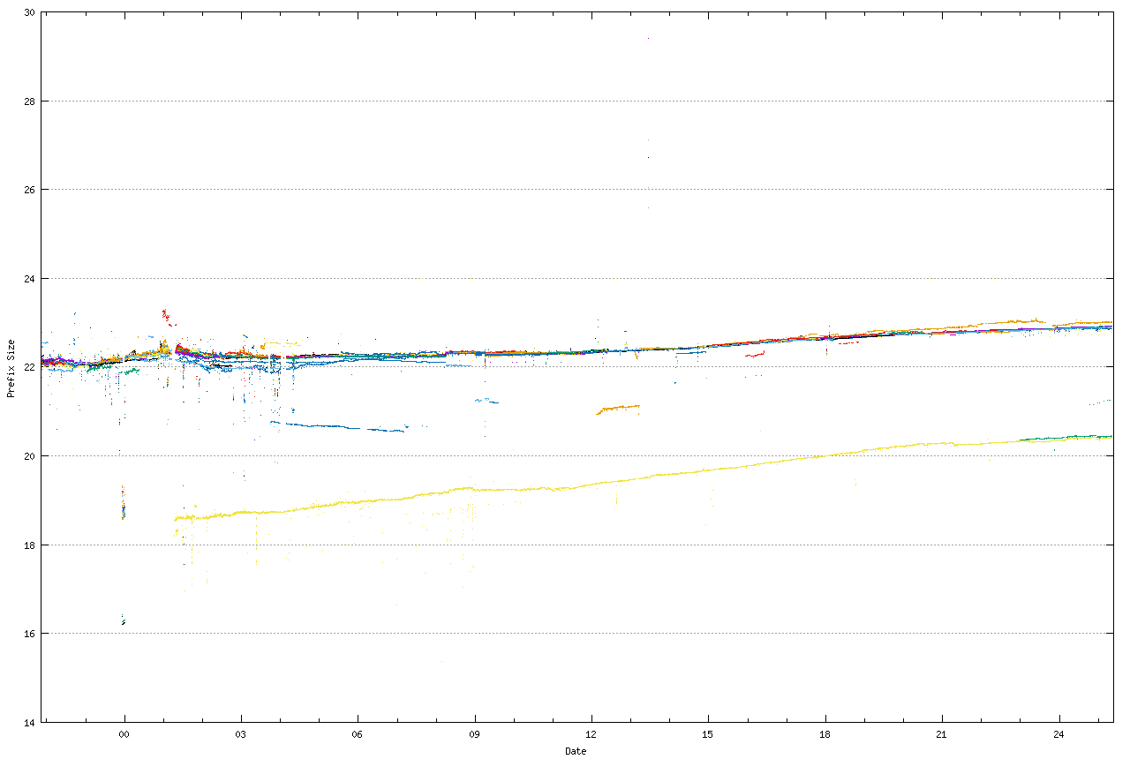The image size is (1130, 759).
Task: Click the "14" label on the y-axis
Action: pos(30,722)
